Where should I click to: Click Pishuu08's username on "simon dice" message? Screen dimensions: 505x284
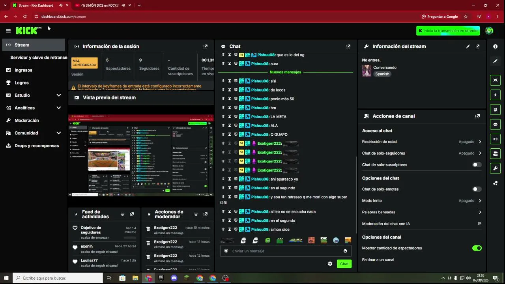pos(260,230)
